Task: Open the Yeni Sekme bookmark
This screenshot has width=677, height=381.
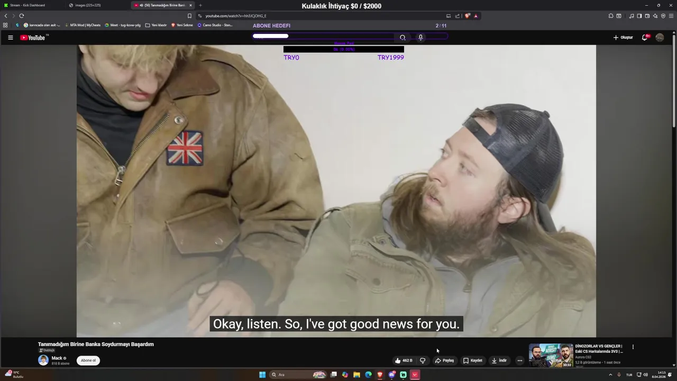Action: click(182, 25)
